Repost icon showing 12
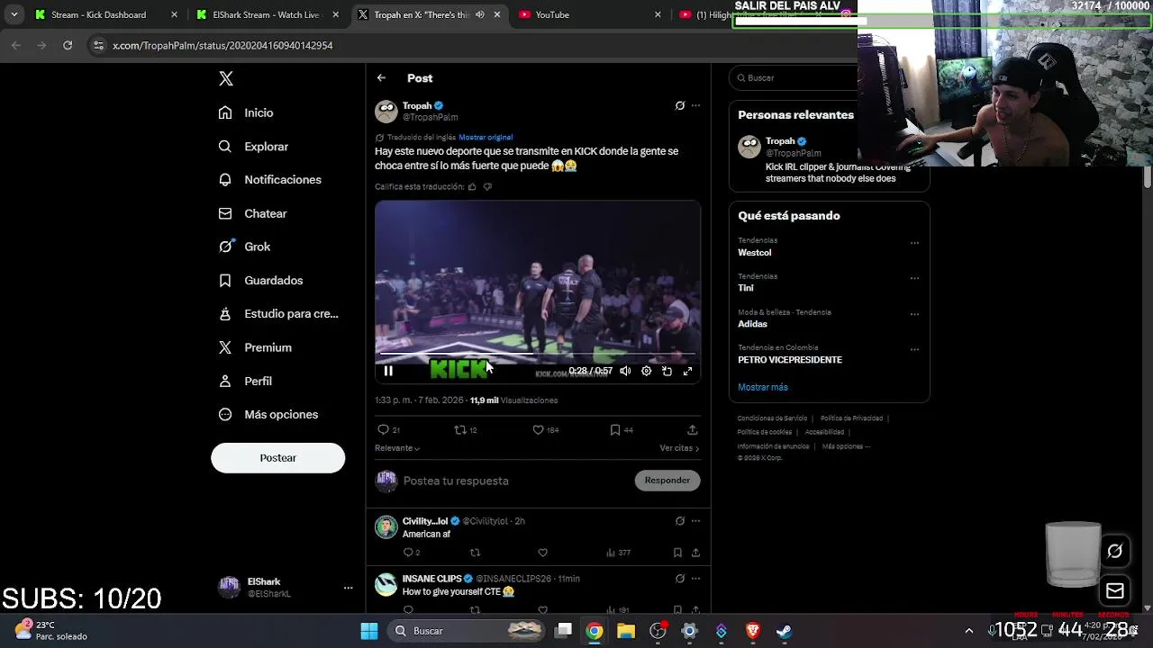This screenshot has height=648, width=1153. 460,430
